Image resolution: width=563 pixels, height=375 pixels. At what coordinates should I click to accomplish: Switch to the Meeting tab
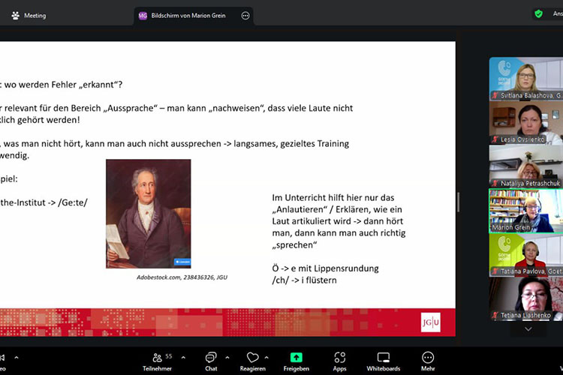[x=29, y=15]
